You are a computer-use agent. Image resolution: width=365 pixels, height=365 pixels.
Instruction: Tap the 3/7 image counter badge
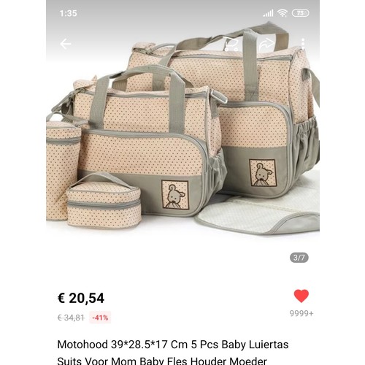click(x=299, y=258)
